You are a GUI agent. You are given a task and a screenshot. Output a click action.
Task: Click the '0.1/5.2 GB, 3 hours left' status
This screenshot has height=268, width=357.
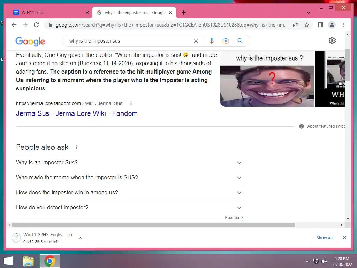click(x=41, y=242)
